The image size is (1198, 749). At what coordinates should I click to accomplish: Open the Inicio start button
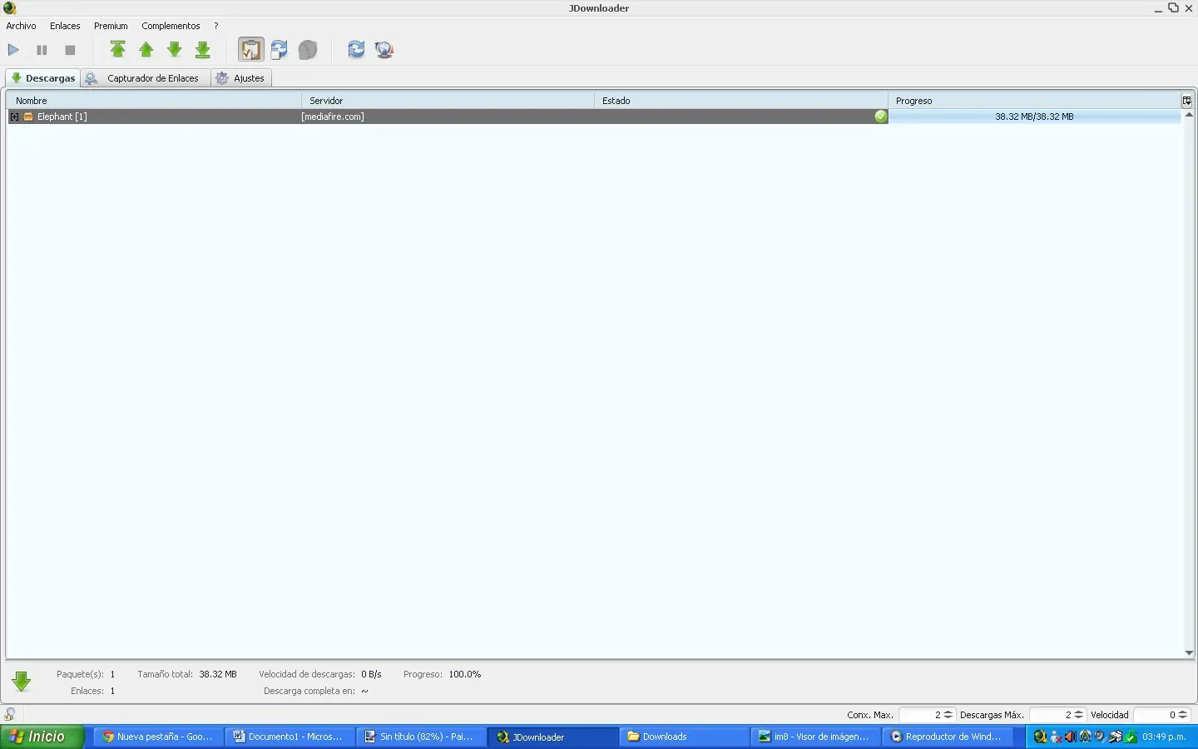click(x=42, y=737)
